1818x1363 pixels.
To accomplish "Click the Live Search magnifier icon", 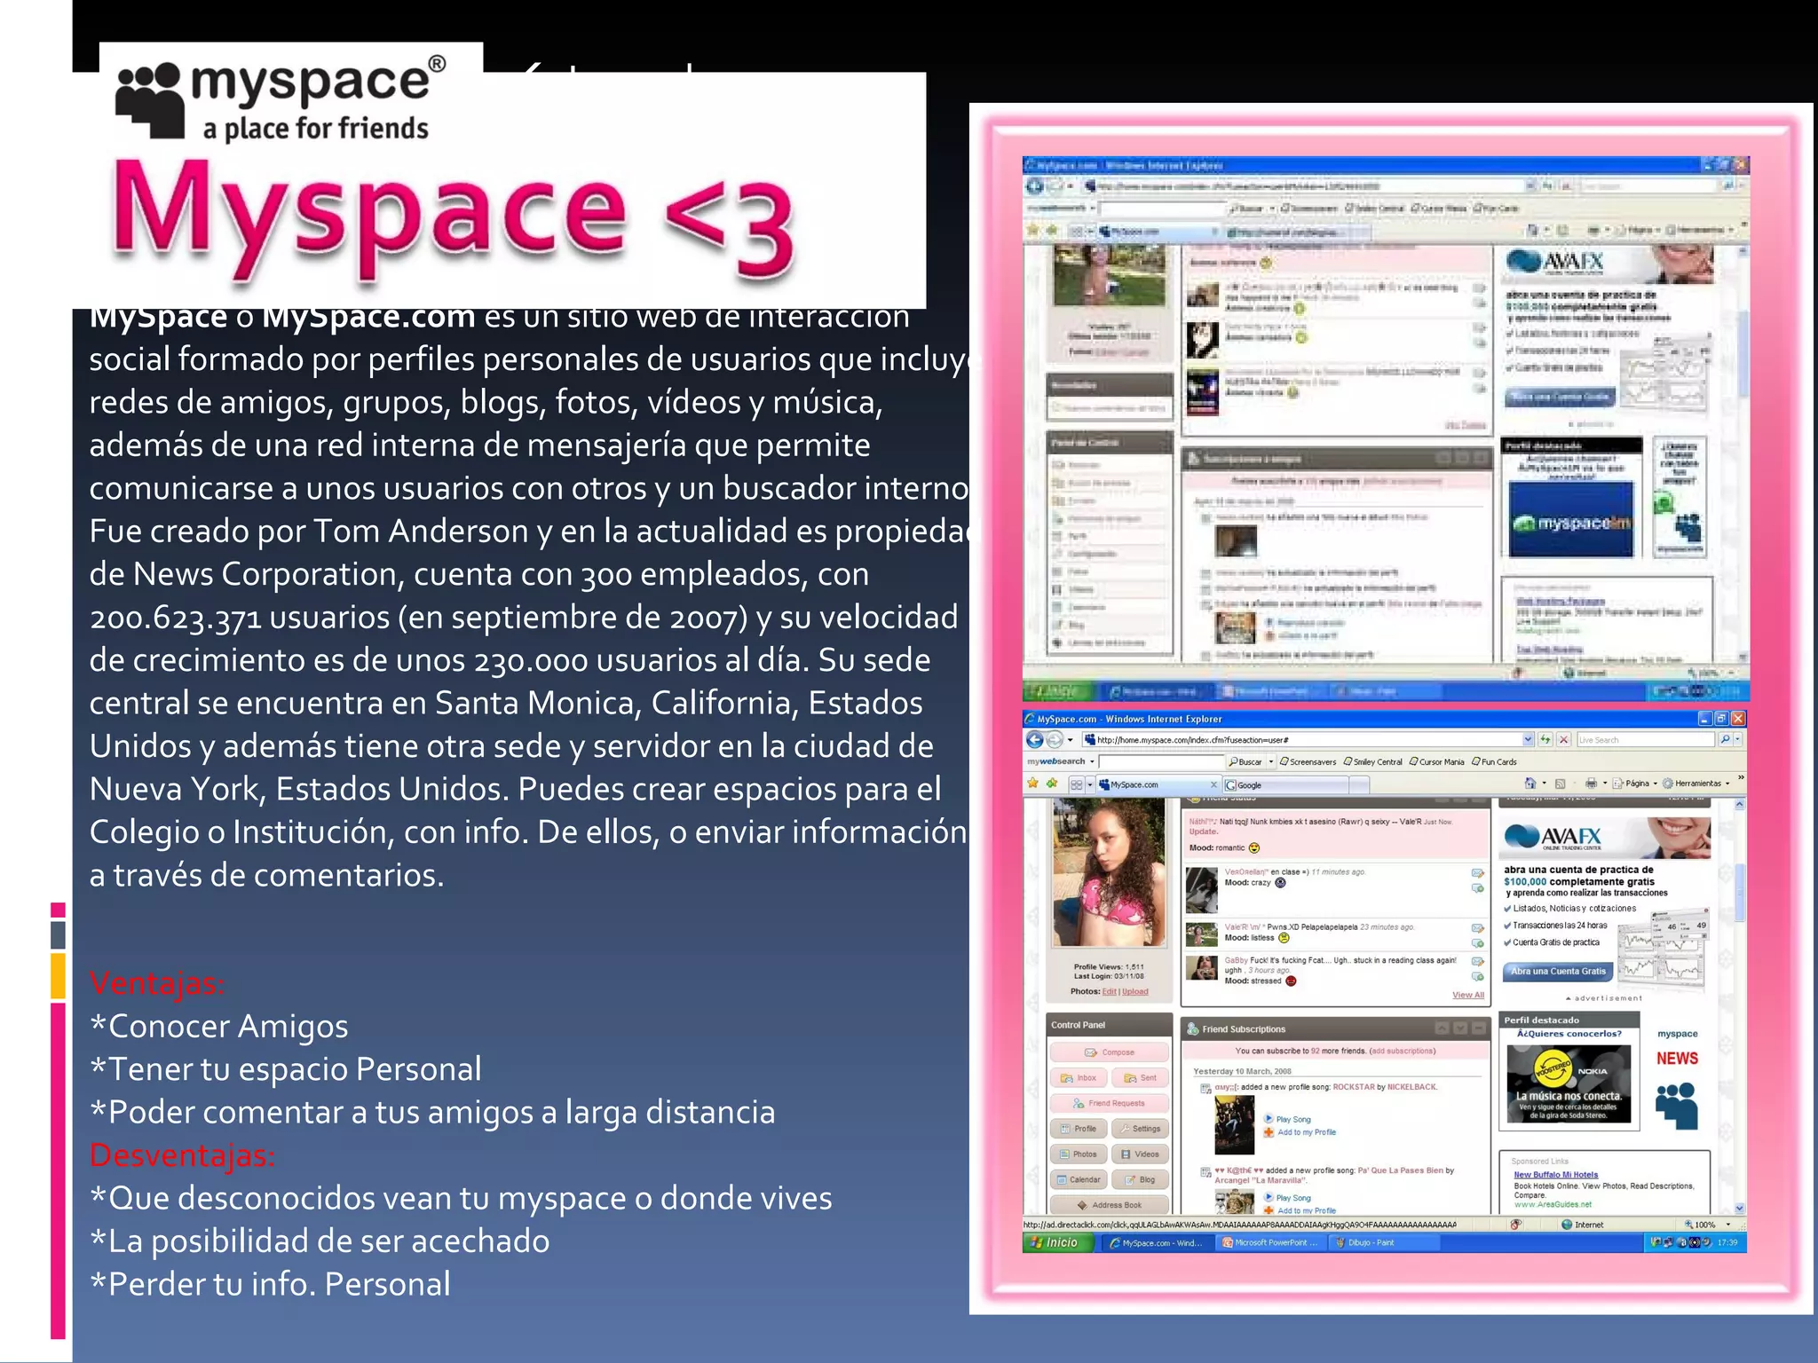I will 1725,739.
